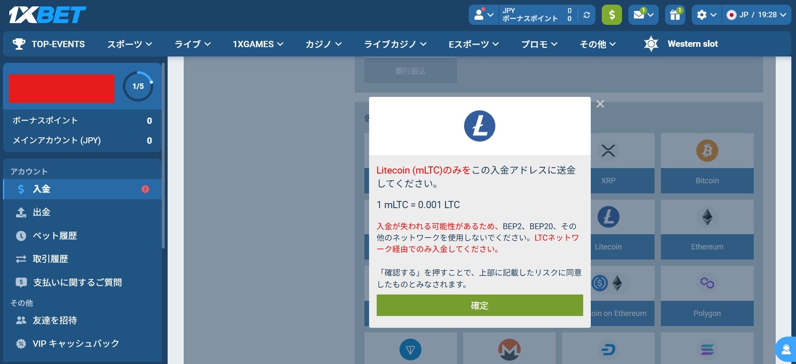Screen dimensions: 796x364
Task: Open 友達を招待 invite friends
Action: tap(82, 321)
